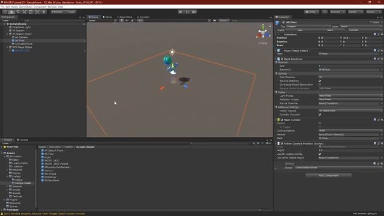384x216 pixels.
Task: Select the Rotate tool in the toolbar
Action: (18, 12)
